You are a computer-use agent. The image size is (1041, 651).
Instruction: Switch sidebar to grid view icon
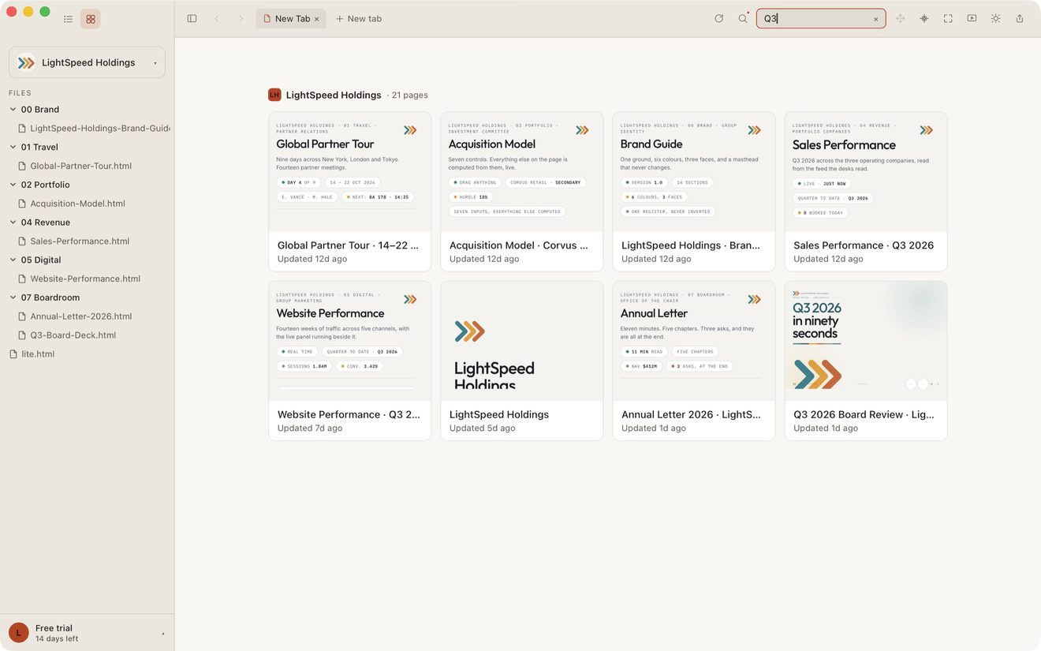[91, 19]
